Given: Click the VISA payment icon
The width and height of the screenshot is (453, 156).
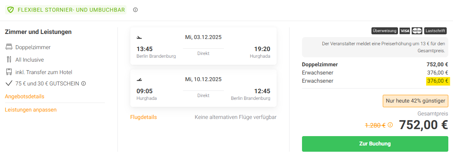Looking at the screenshot, I should [405, 30].
